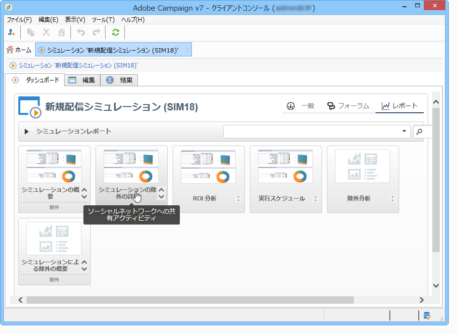The height and width of the screenshot is (334, 458).
Task: Click the ROI 分析 report title
Action: (204, 199)
